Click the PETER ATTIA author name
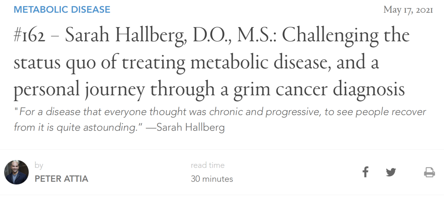 tap(61, 179)
